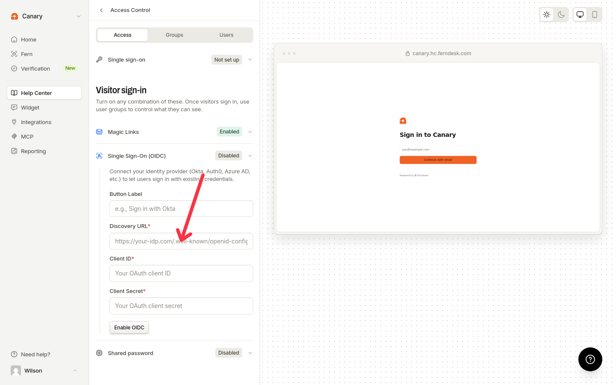Focus the Button Label input field
This screenshot has height=385, width=616.
coord(181,209)
